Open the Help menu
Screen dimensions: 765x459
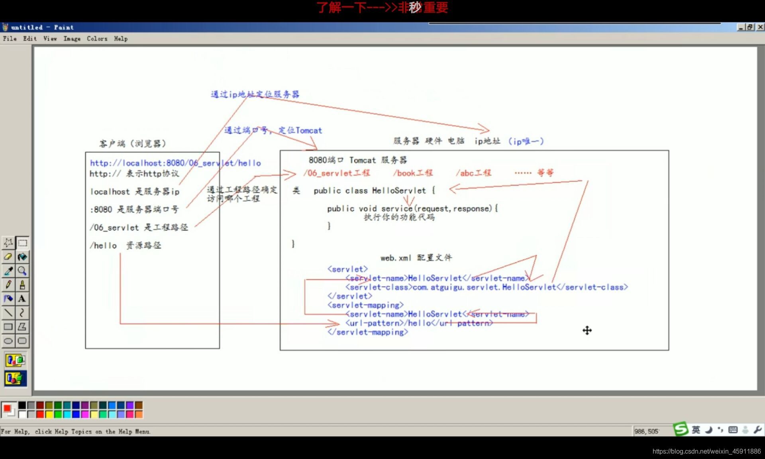click(x=121, y=39)
